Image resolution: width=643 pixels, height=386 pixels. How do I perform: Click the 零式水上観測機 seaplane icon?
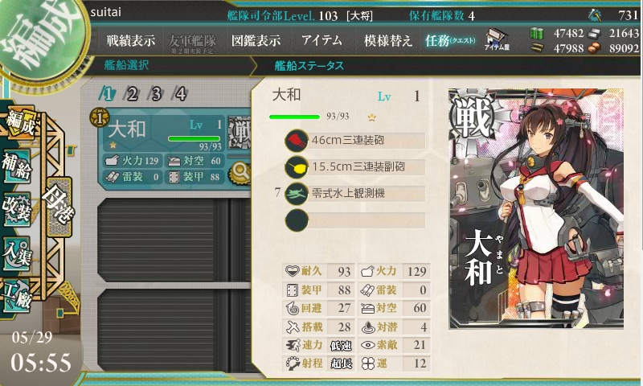click(x=297, y=193)
